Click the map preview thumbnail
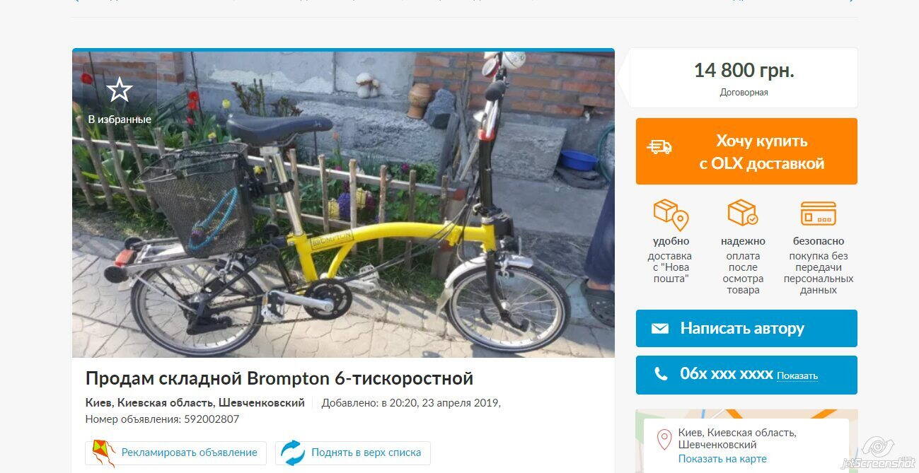Image resolution: width=919 pixels, height=473 pixels. [x=746, y=441]
